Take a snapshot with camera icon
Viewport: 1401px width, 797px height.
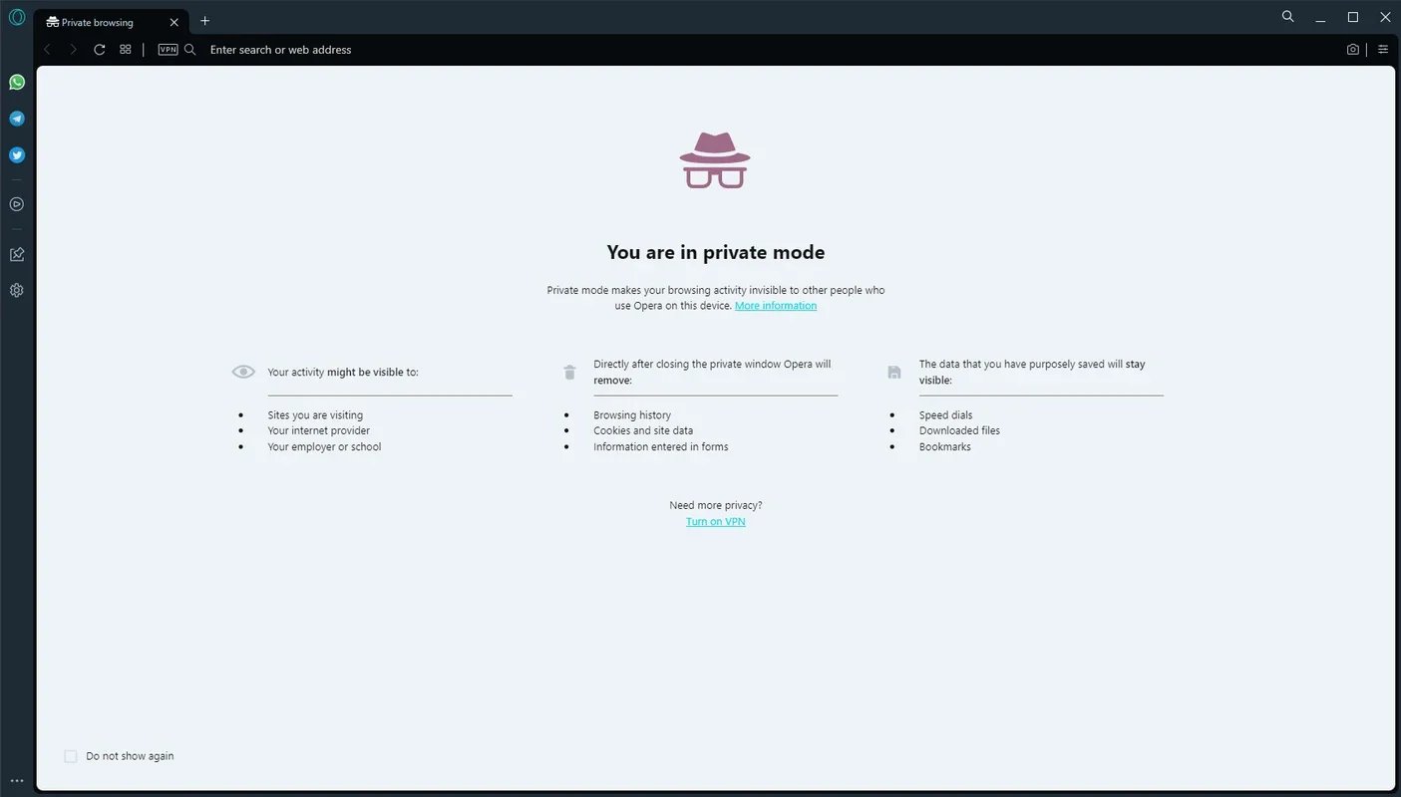point(1353,49)
